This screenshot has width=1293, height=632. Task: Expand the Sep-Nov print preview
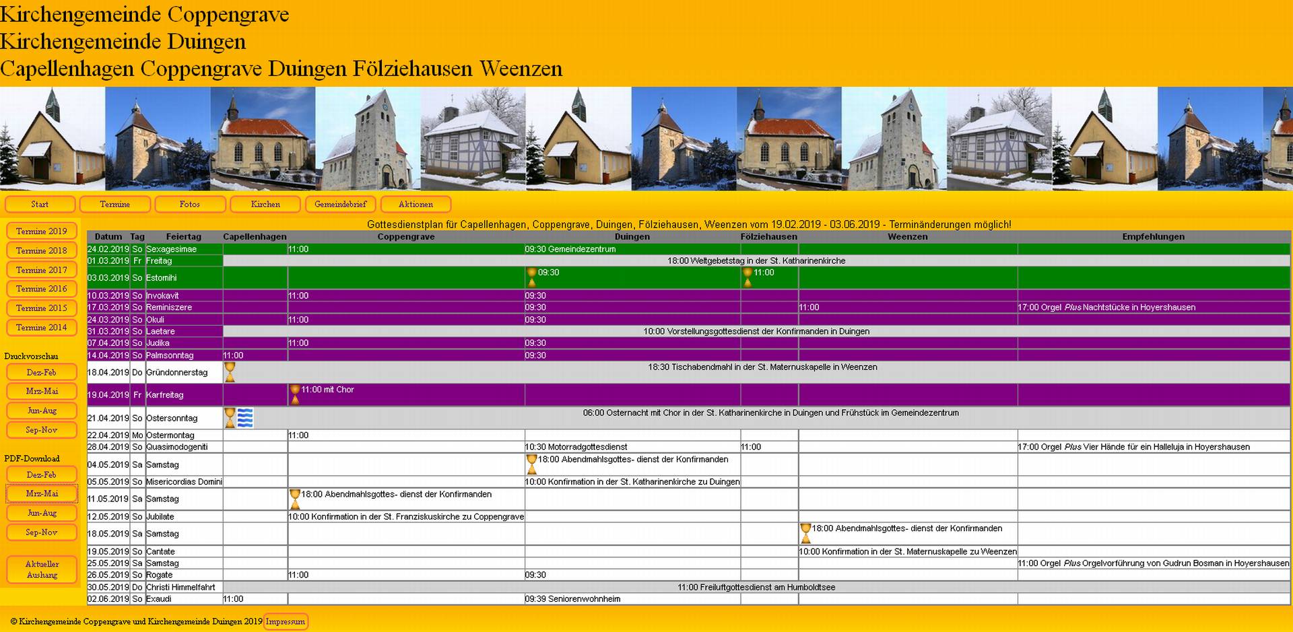tap(40, 429)
